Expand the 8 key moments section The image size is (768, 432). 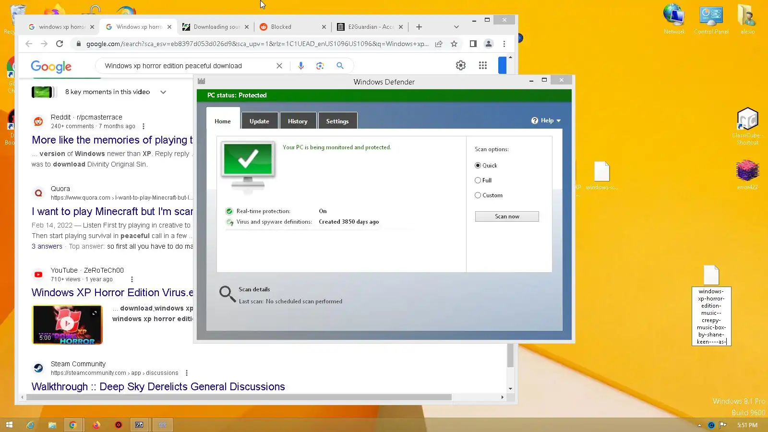[163, 92]
